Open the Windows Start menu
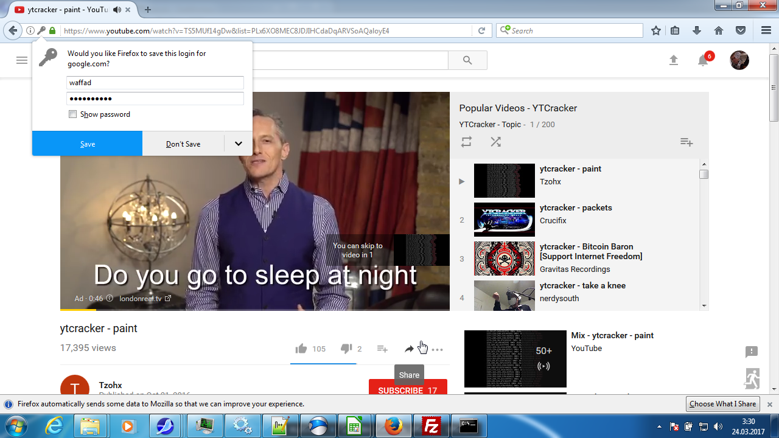 click(16, 426)
